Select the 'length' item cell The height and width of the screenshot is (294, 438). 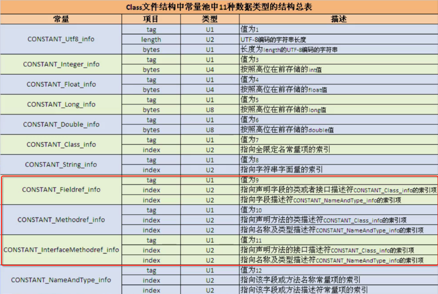[x=151, y=40]
